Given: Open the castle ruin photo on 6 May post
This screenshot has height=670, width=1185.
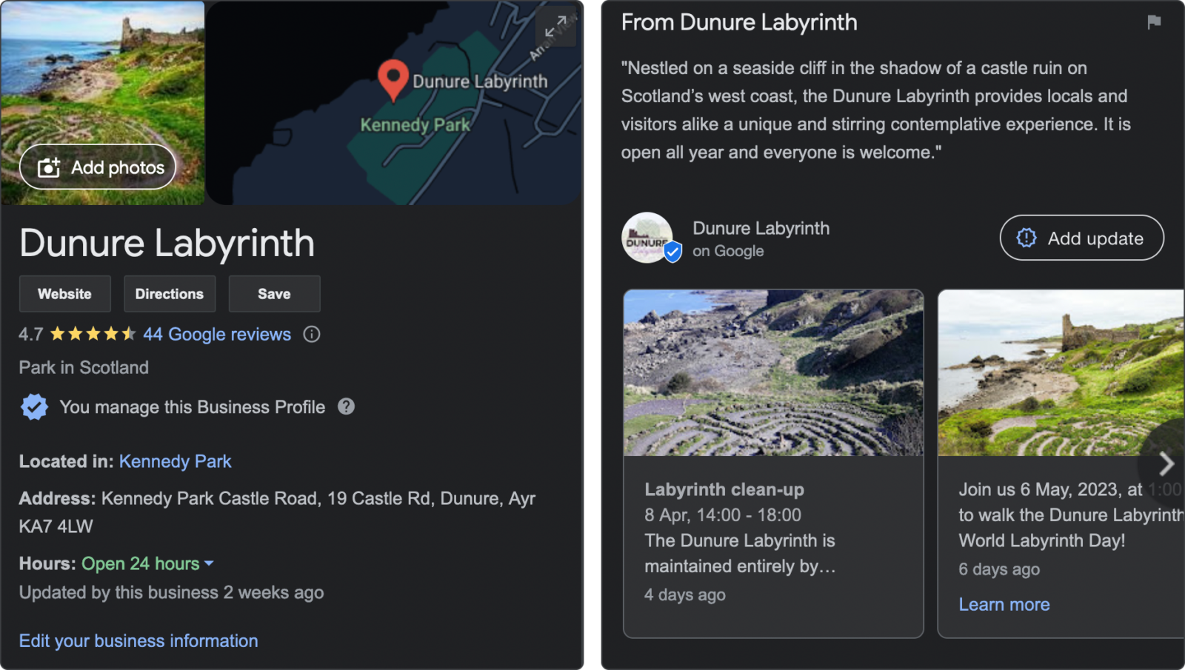Looking at the screenshot, I should pyautogui.click(x=1061, y=372).
